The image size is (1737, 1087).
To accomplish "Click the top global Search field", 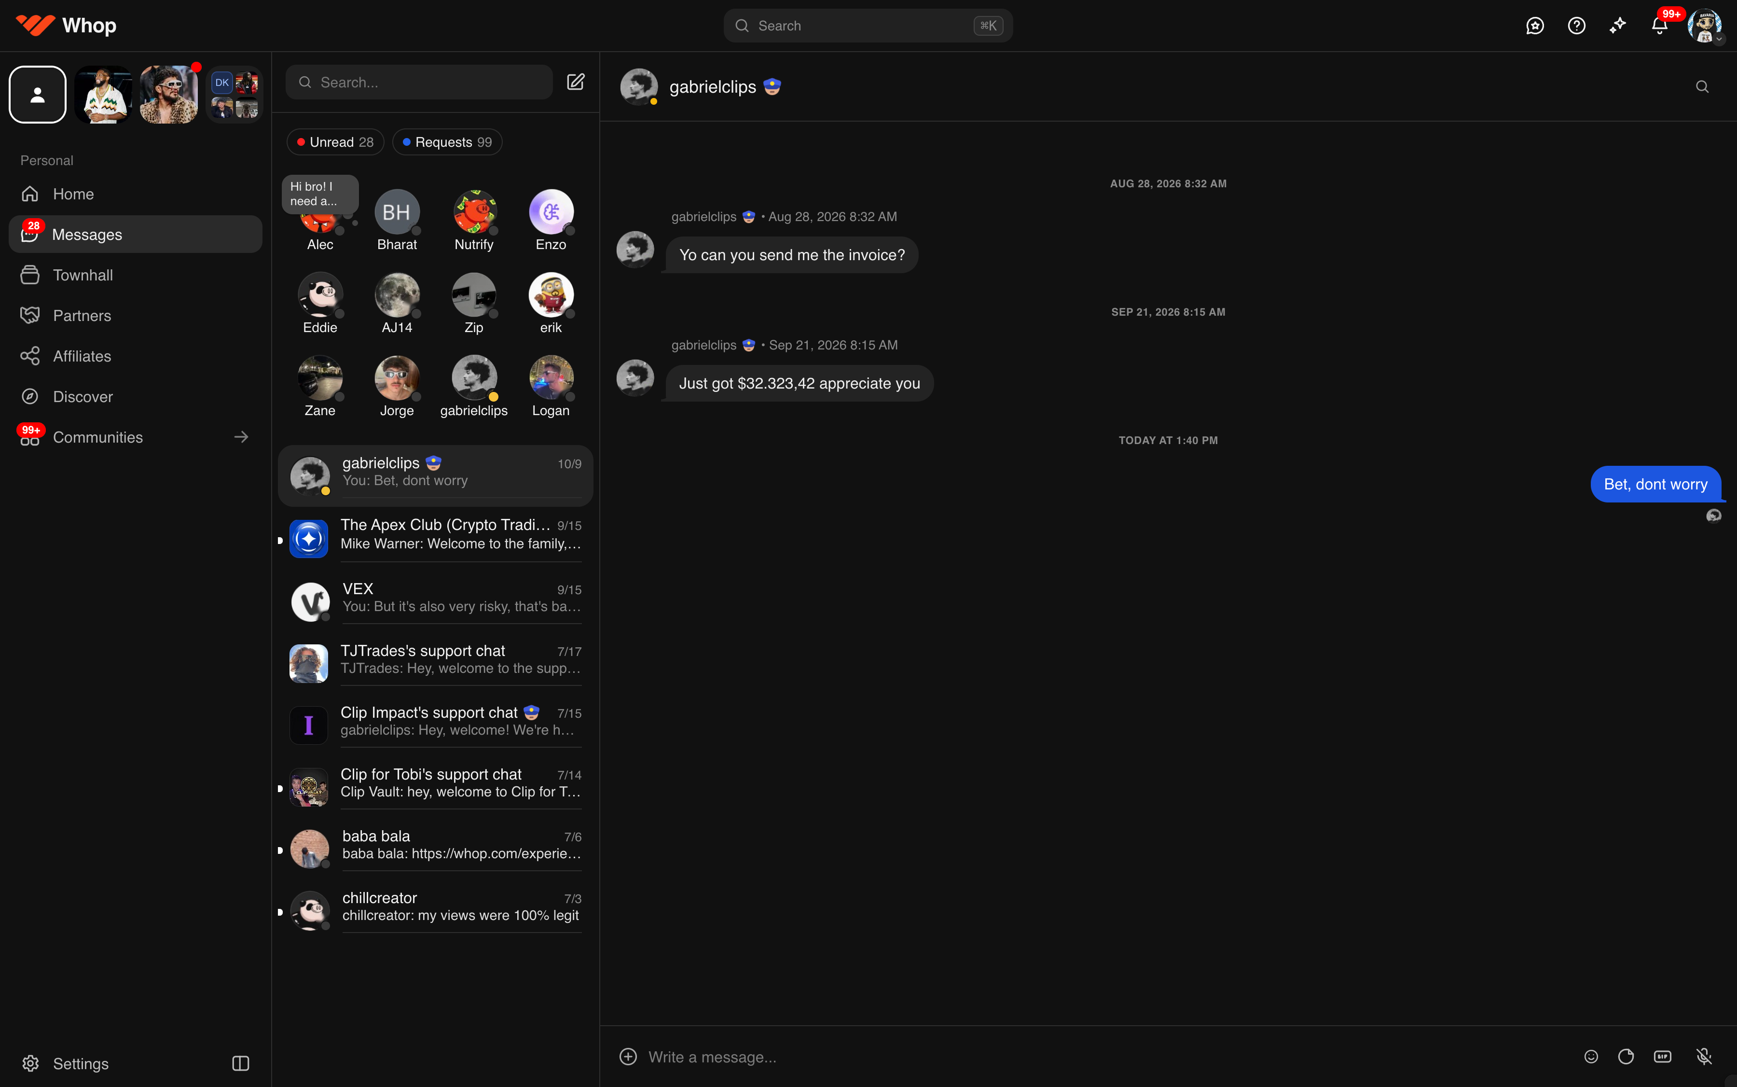I will [868, 26].
